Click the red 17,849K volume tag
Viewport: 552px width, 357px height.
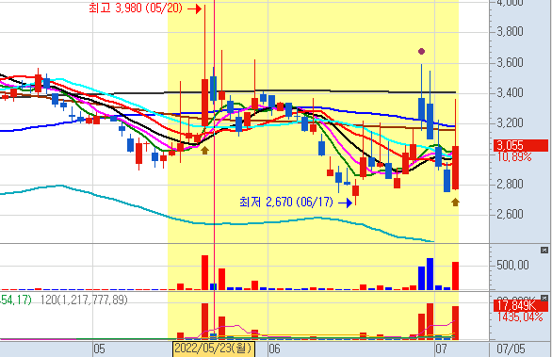click(521, 305)
